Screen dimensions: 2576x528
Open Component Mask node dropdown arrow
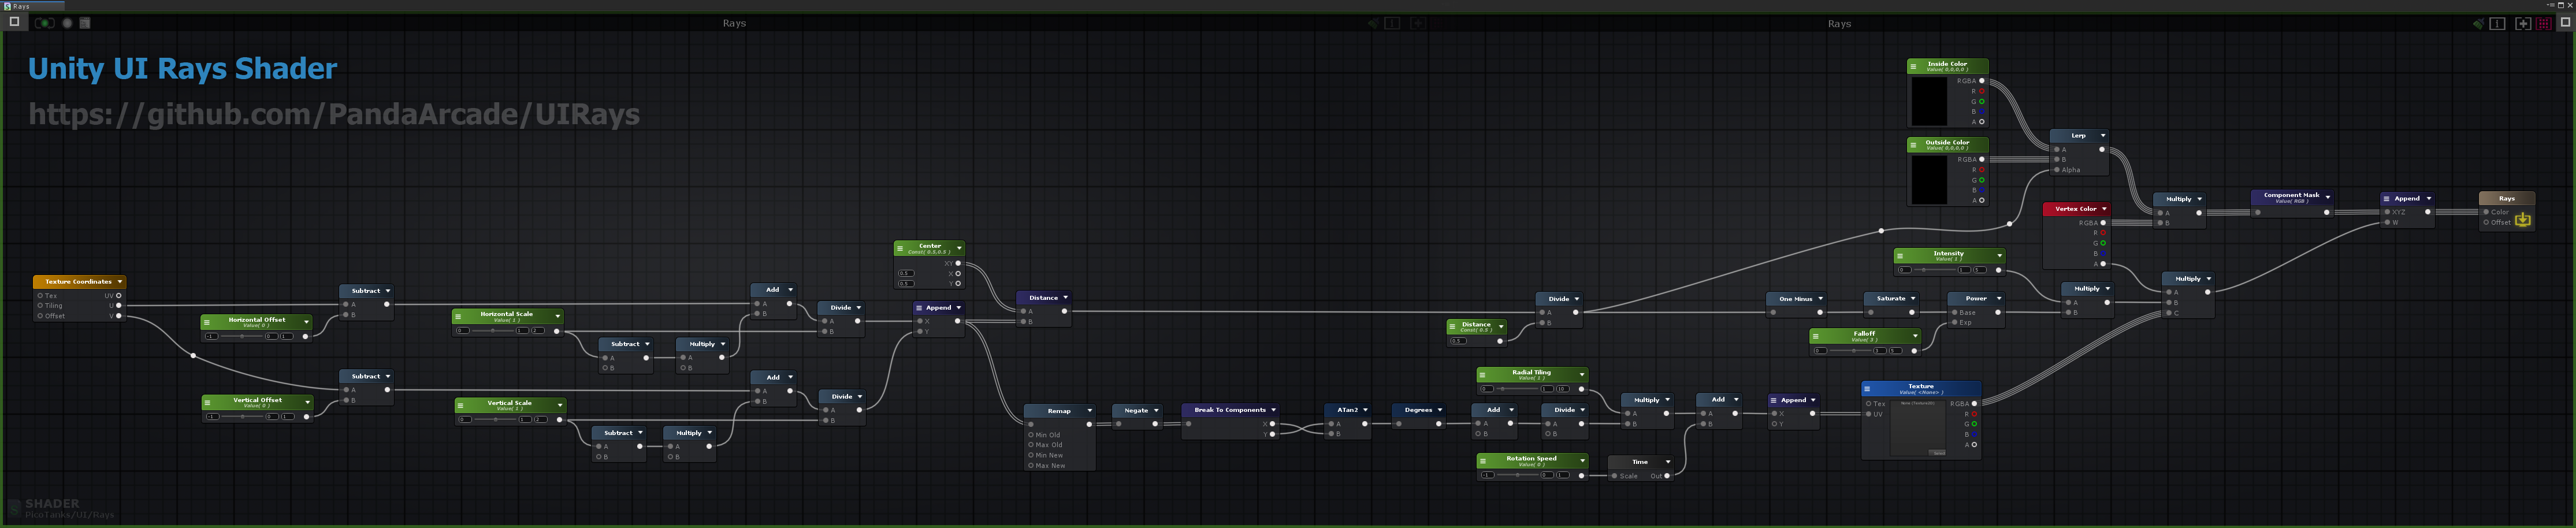click(x=2328, y=197)
